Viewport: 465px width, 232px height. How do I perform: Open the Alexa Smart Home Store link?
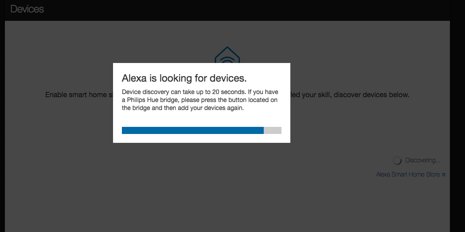click(408, 175)
